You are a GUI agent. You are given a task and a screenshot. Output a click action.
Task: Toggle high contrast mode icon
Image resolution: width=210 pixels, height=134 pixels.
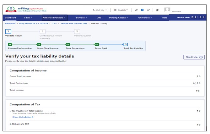(x=157, y=10)
